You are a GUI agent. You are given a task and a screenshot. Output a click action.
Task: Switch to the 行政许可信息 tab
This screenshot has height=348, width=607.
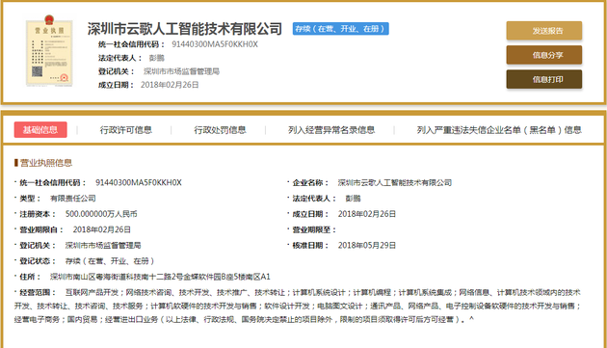pos(126,130)
